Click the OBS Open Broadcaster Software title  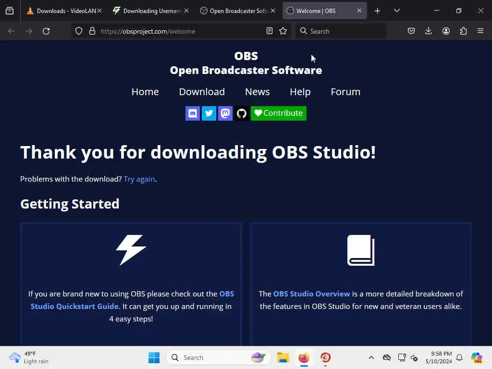[x=246, y=63]
